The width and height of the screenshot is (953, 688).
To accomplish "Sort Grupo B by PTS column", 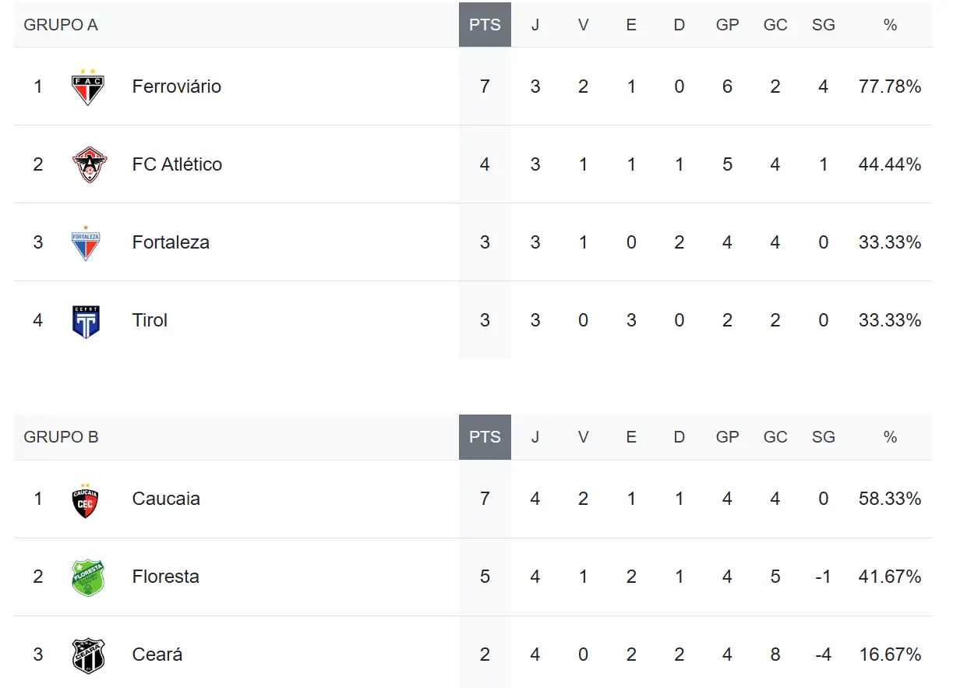I will (485, 437).
